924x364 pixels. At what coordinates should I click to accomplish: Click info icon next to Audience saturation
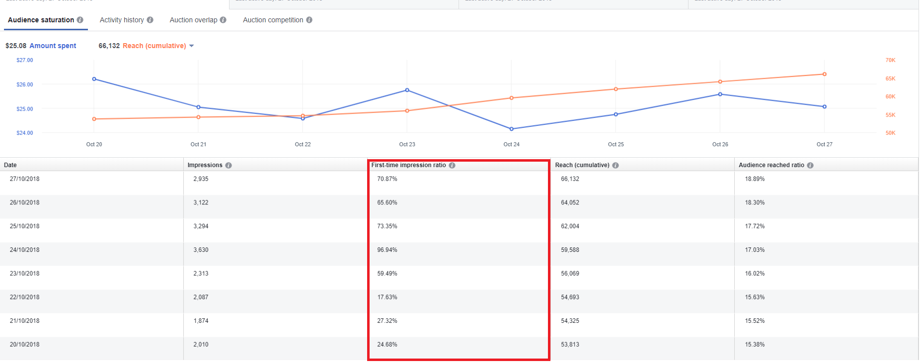[80, 20]
